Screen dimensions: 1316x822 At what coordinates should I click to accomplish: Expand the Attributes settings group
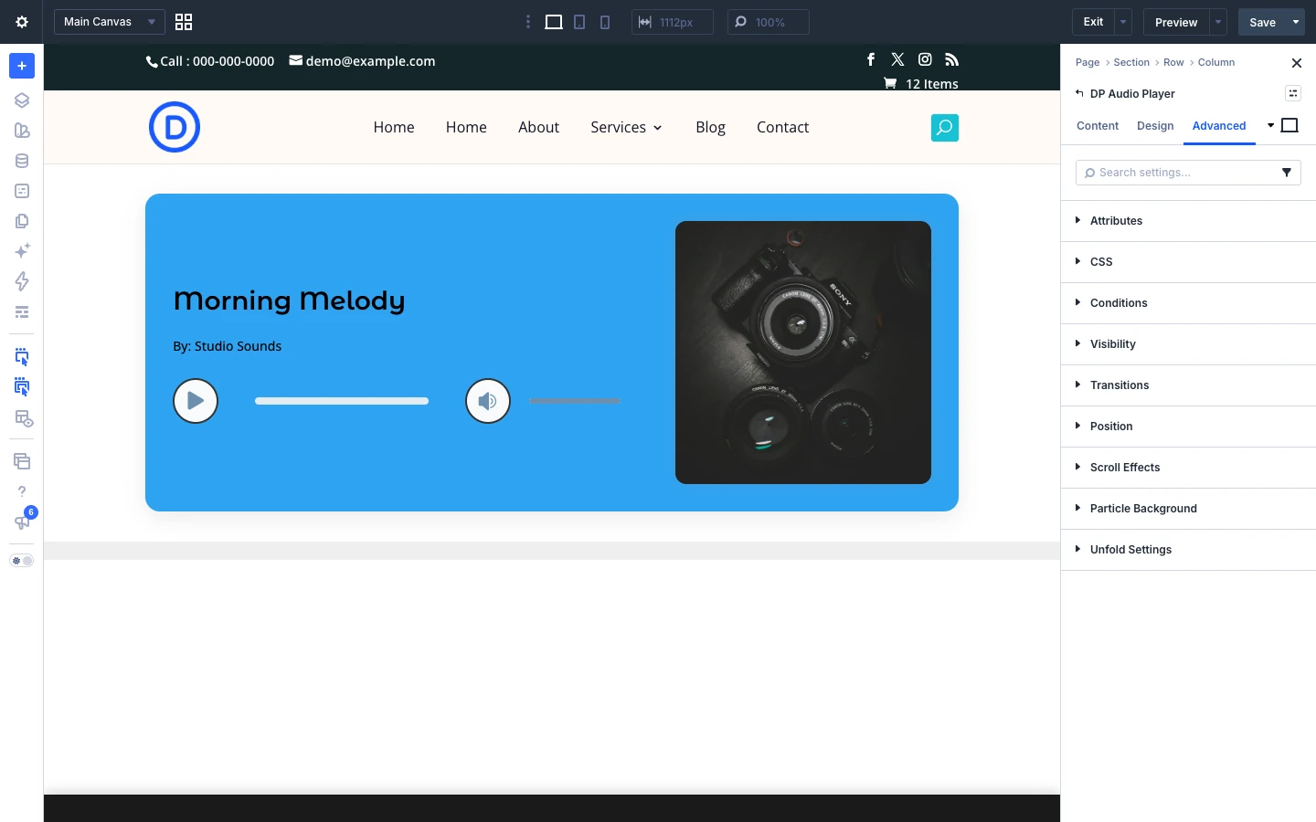[1188, 221]
